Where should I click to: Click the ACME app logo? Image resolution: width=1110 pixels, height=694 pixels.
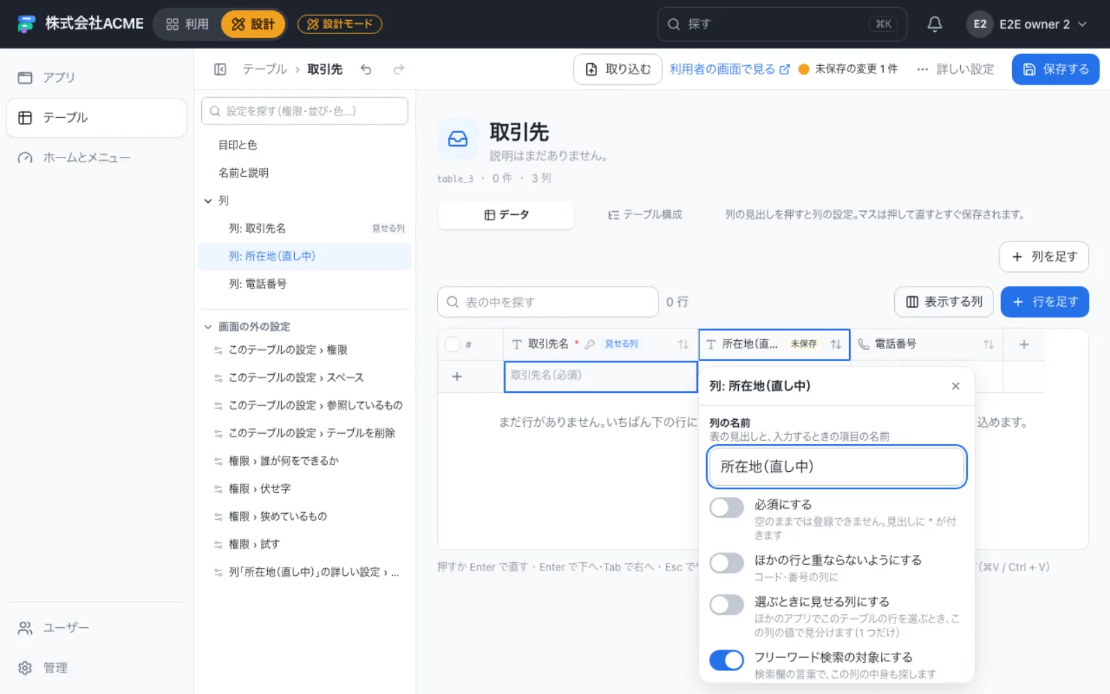pos(26,24)
